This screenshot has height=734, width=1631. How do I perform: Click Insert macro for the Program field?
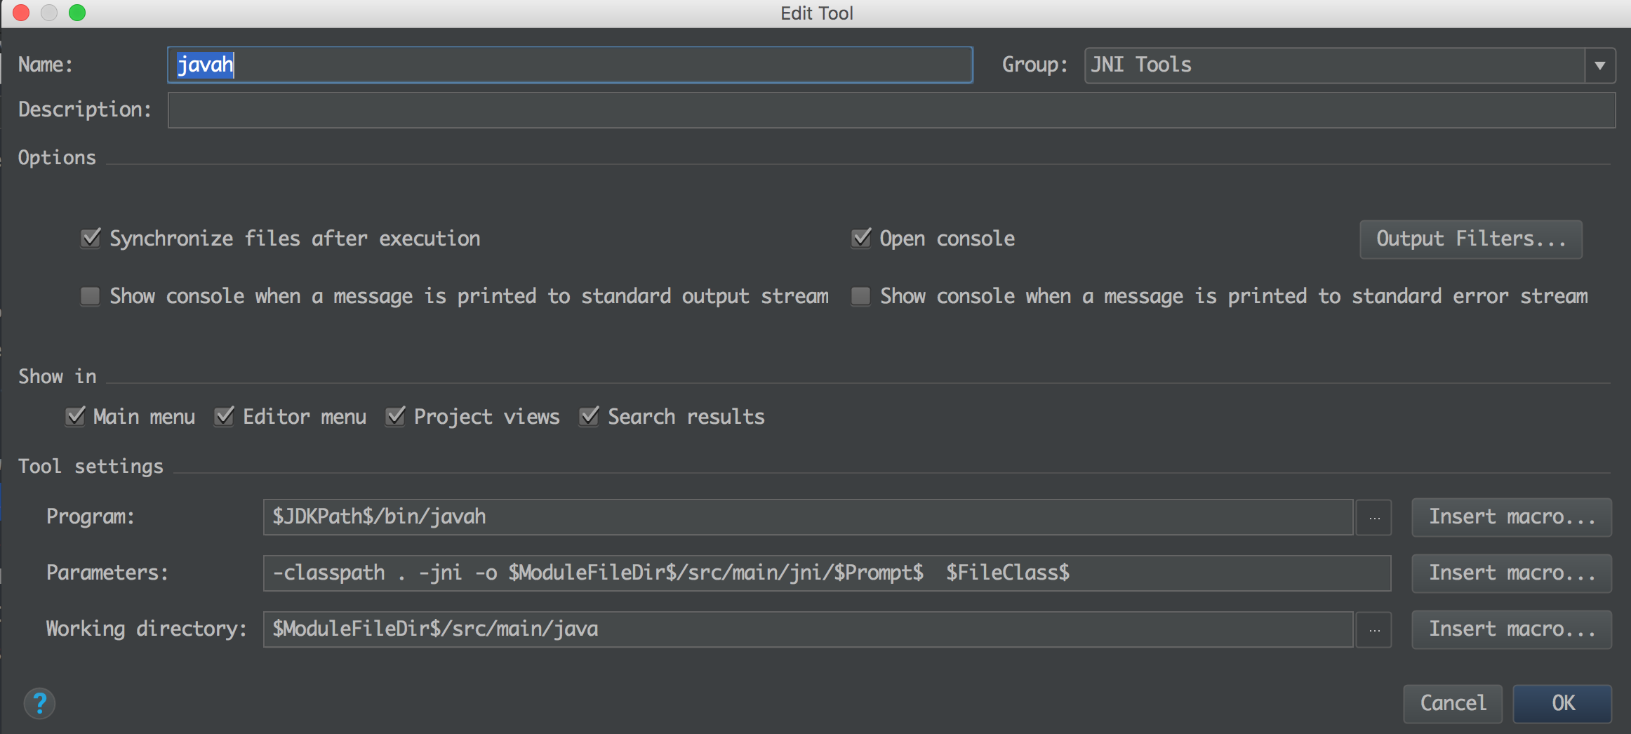click(1511, 517)
